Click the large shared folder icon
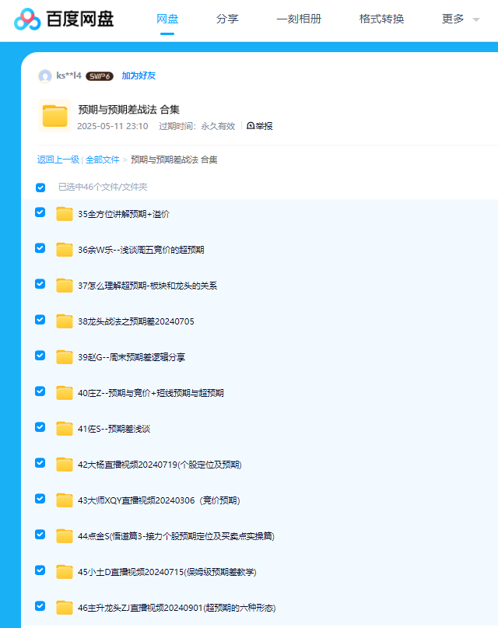 click(x=54, y=116)
